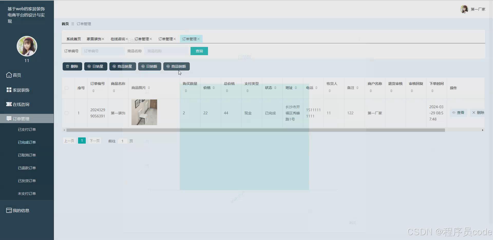This screenshot has width=493, height=240.
Task: Open 已取消订单 submenu item
Action: tap(27, 155)
